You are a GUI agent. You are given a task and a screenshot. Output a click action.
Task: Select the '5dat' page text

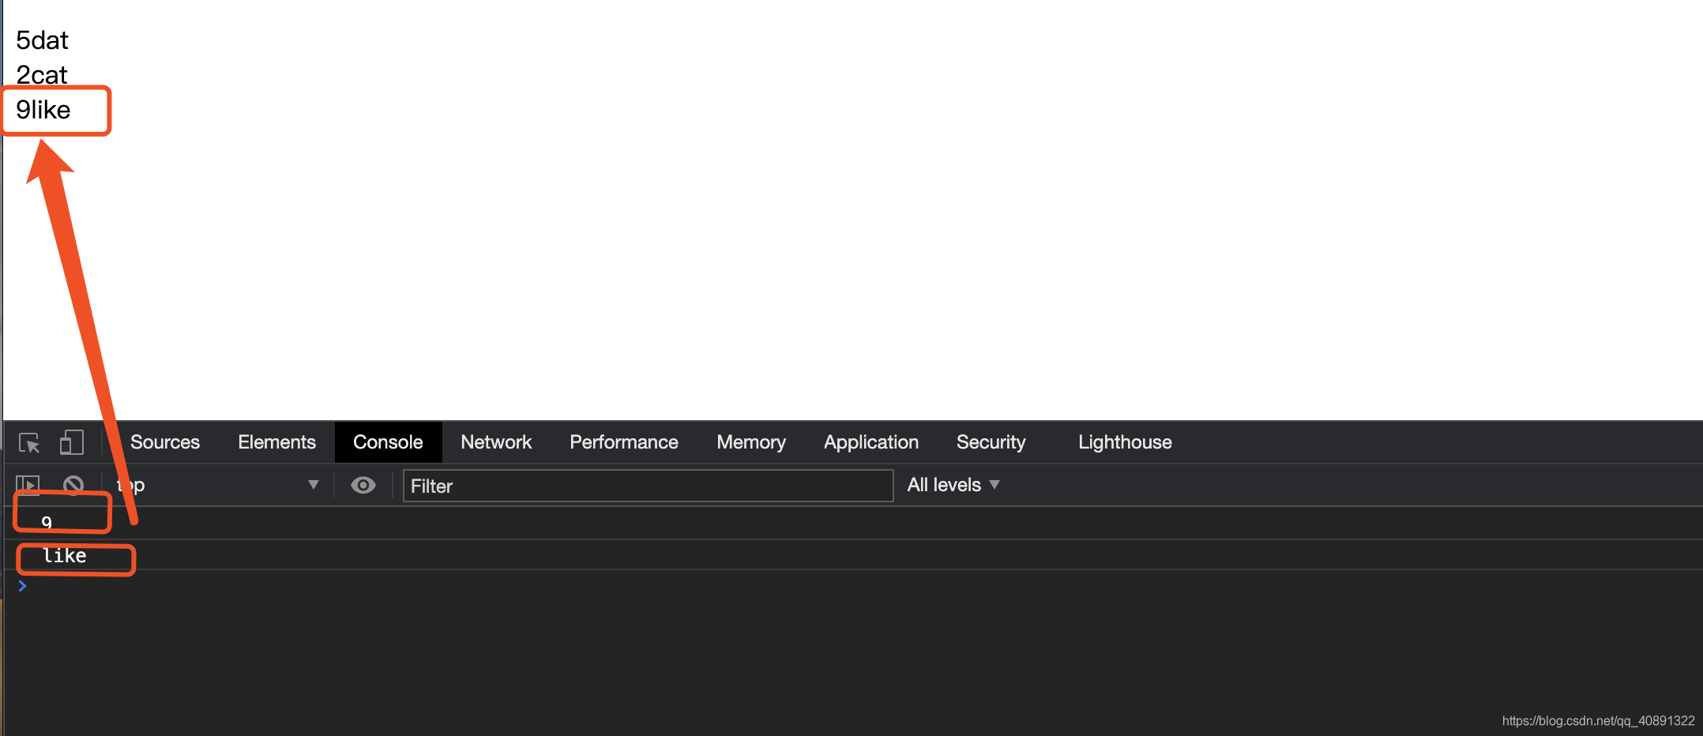(x=43, y=40)
